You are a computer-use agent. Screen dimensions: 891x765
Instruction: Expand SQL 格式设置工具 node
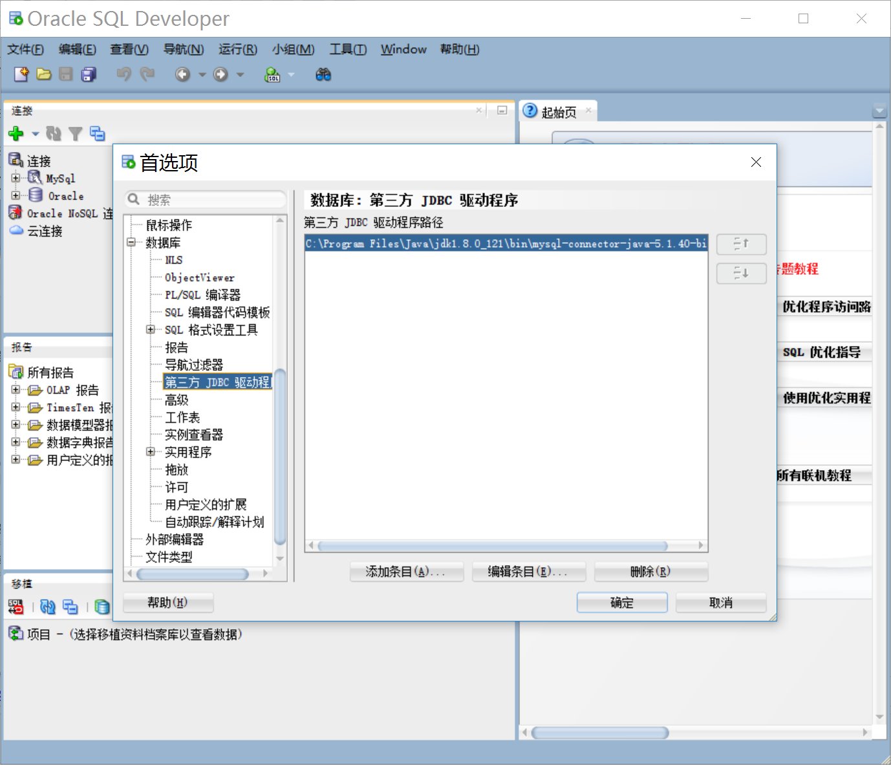click(151, 330)
